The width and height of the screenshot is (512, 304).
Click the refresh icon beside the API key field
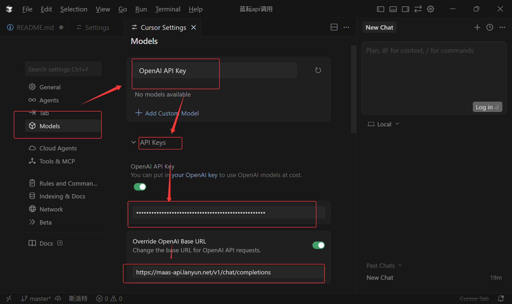tap(318, 70)
